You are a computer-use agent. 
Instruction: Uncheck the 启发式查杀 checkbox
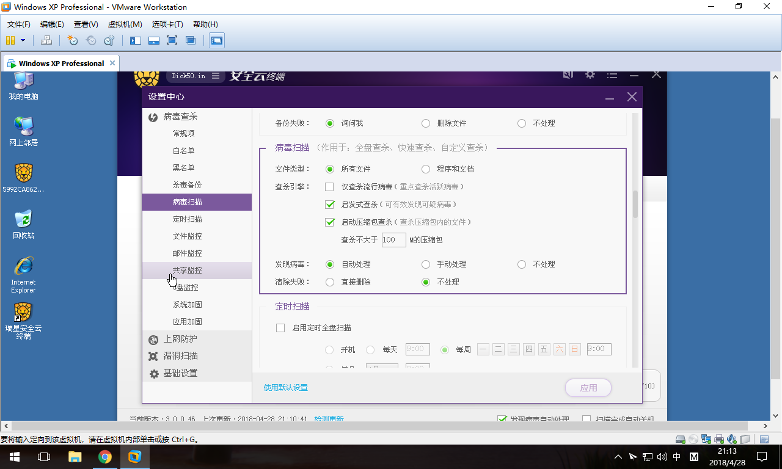click(x=330, y=205)
